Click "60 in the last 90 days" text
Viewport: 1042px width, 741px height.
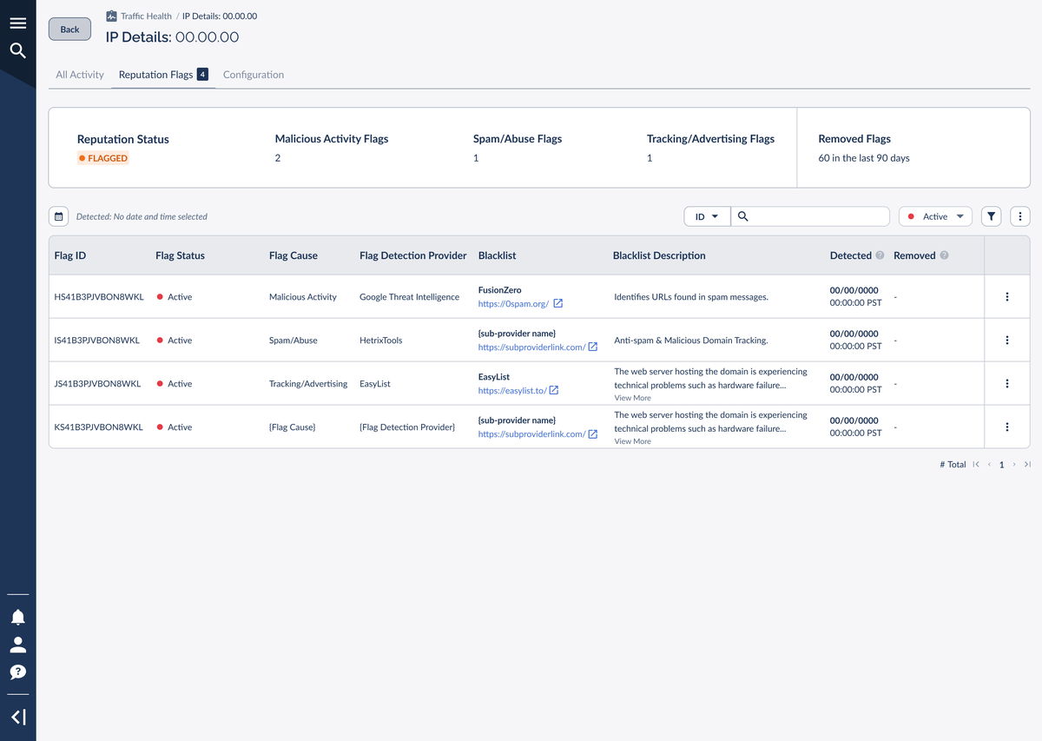pyautogui.click(x=864, y=158)
